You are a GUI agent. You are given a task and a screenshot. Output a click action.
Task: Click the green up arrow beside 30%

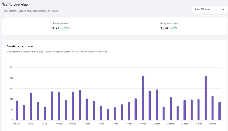point(62,28)
